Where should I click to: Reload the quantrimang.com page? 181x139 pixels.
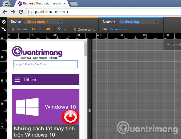[x=21, y=12]
